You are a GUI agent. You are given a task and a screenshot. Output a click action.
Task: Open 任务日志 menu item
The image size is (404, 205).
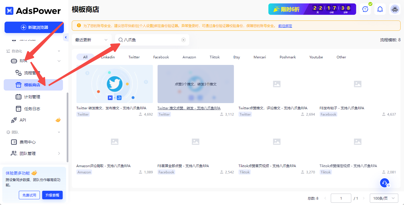33,108
